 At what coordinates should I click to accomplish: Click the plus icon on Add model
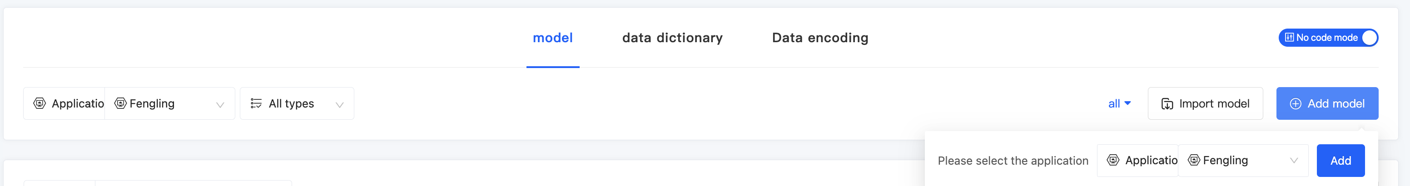pos(1295,104)
